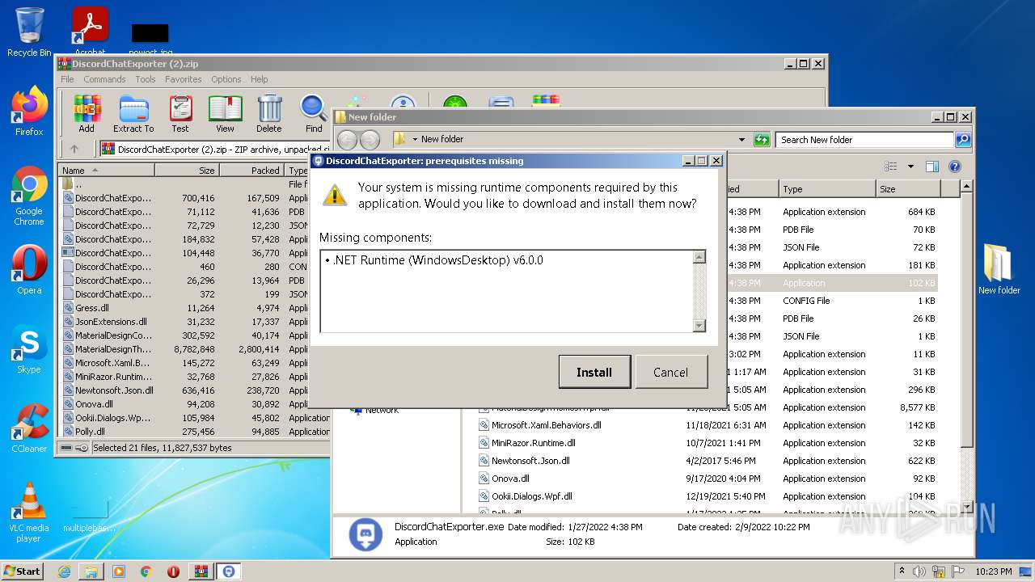Open Internet Explorer taskbar icon
The image size is (1035, 582).
[x=64, y=571]
